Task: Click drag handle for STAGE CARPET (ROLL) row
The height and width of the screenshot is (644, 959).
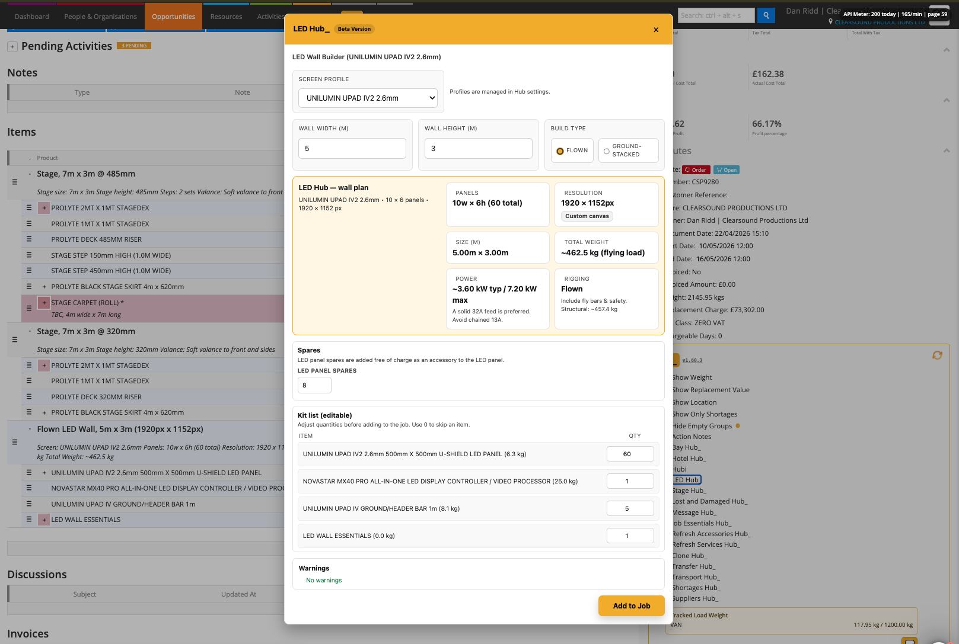Action: click(x=28, y=308)
